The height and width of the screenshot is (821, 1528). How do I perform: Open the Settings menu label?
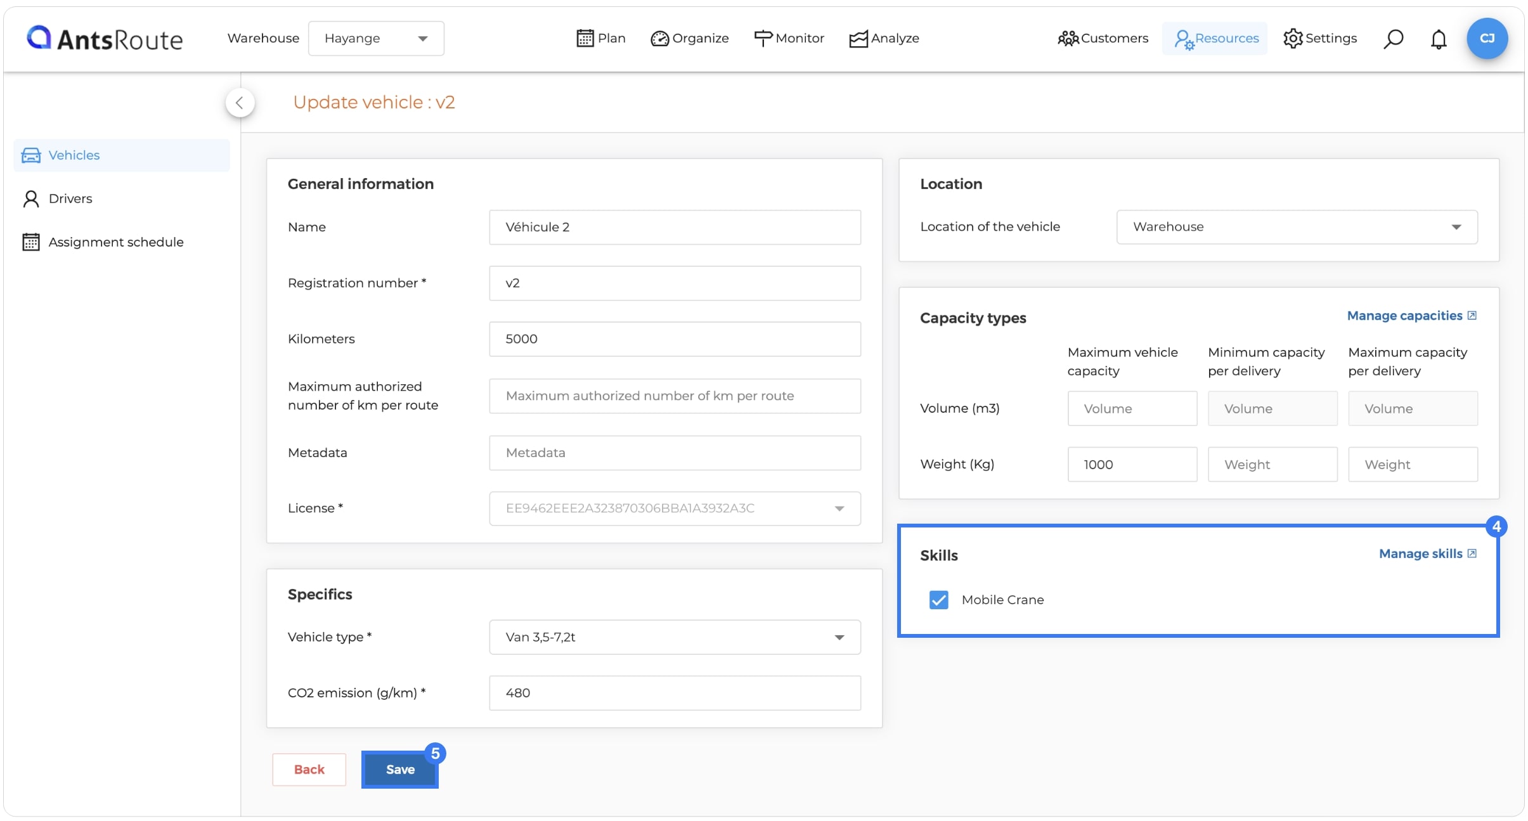(x=1331, y=39)
